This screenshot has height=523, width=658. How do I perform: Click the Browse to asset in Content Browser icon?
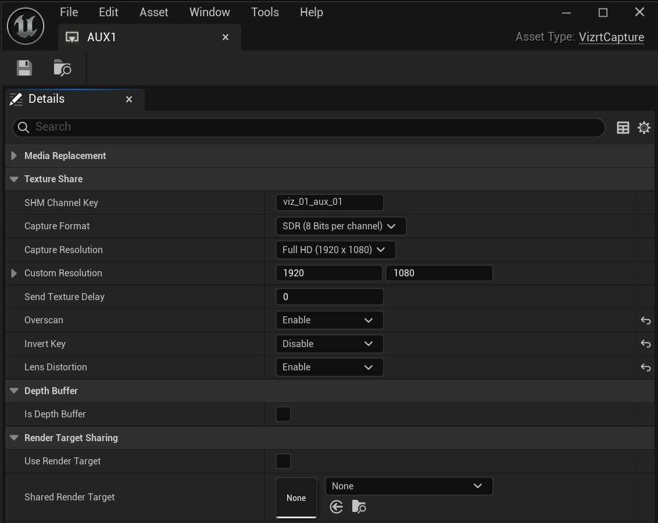pyautogui.click(x=62, y=68)
